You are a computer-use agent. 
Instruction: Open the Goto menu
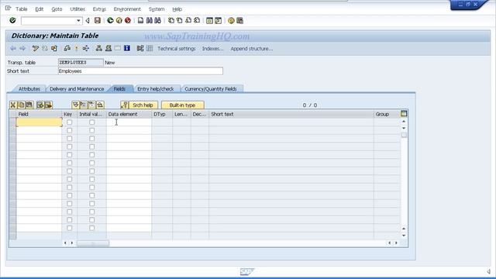57,9
